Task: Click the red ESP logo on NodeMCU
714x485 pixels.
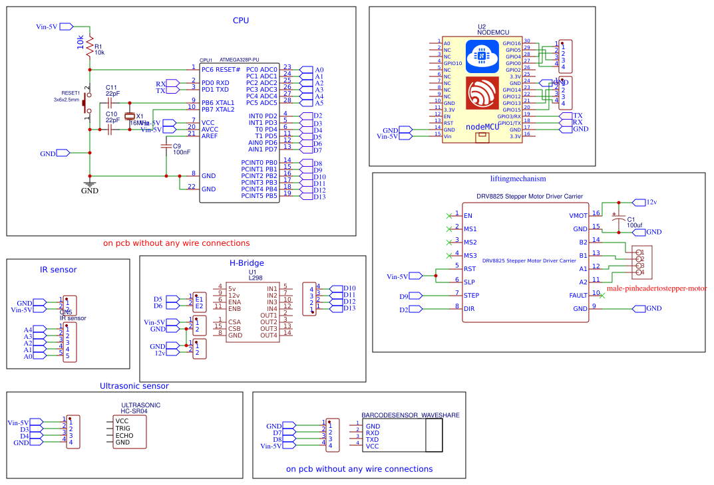Action: point(482,94)
